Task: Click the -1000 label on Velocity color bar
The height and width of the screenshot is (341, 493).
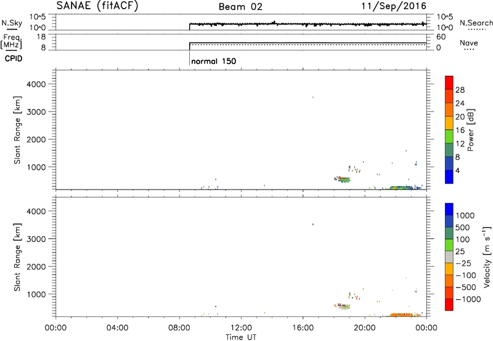Action: pyautogui.click(x=468, y=299)
